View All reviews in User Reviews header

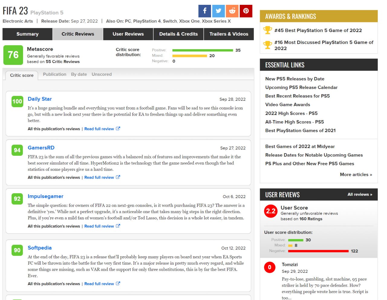[360, 194]
